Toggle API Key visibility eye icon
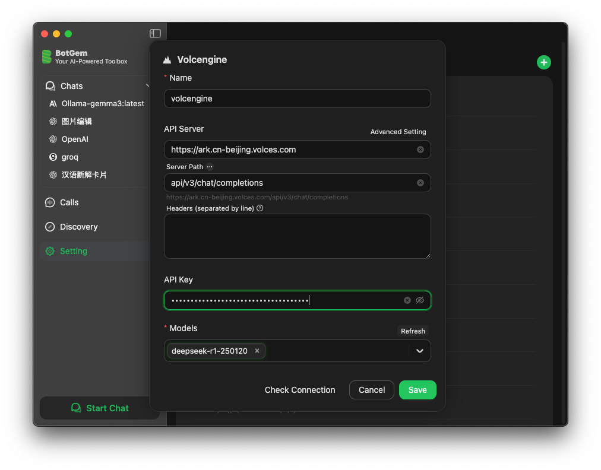601x470 pixels. click(420, 300)
